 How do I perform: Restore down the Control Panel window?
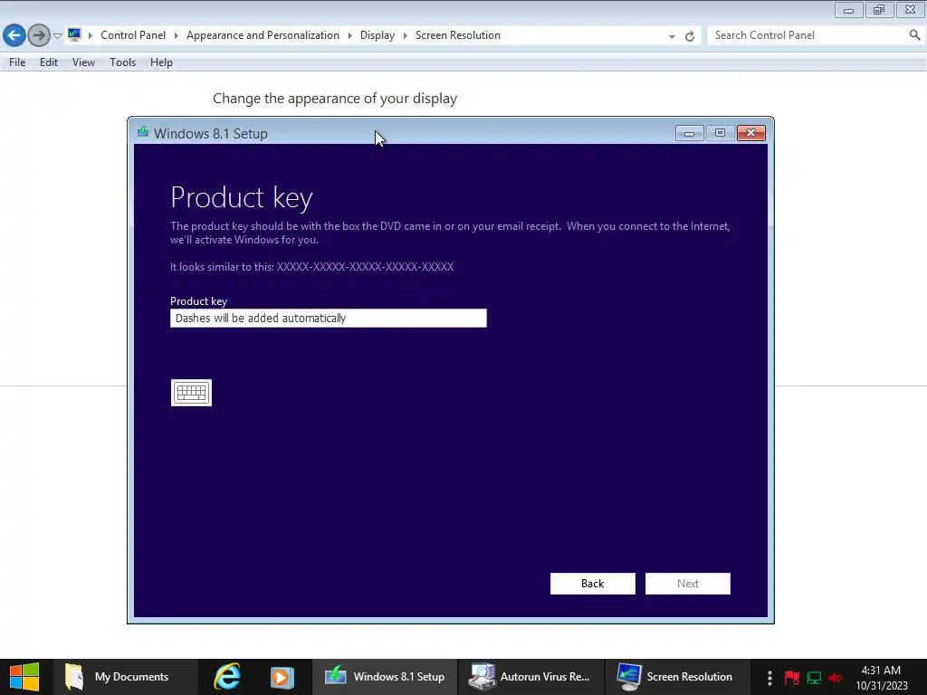[879, 10]
